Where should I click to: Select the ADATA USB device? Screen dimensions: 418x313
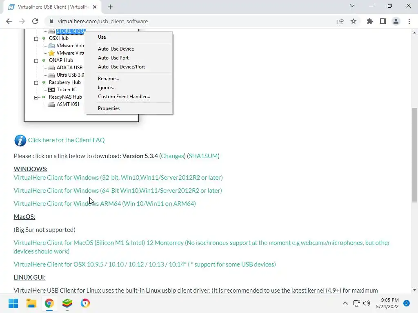[x=69, y=68]
